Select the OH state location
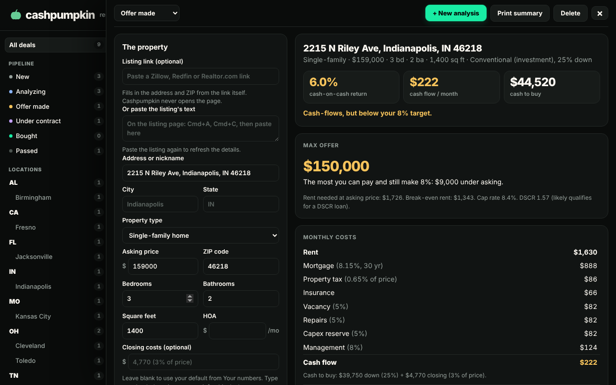Screen dimensions: 616x385 [x=55, y=331]
